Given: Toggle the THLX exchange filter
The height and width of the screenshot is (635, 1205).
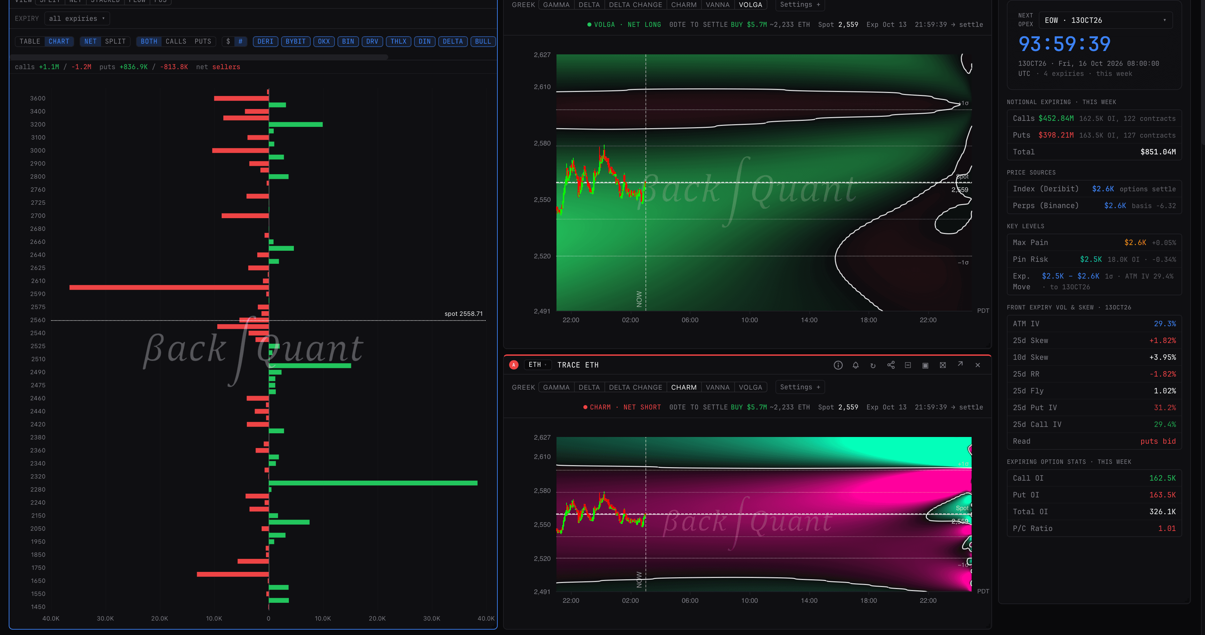Looking at the screenshot, I should click(x=399, y=42).
